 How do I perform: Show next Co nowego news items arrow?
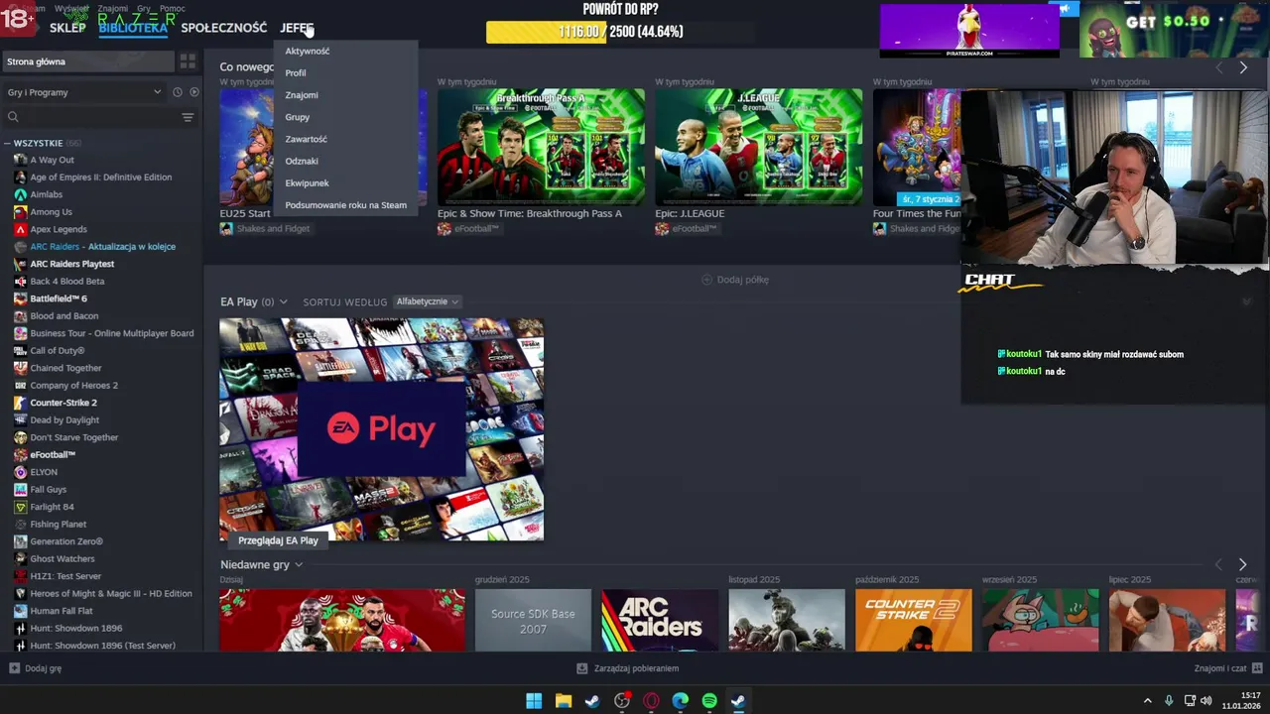1242,67
